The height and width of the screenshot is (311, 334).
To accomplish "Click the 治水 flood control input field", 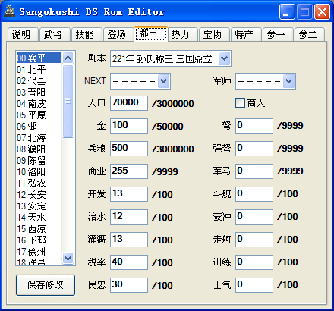I will tap(129, 217).
